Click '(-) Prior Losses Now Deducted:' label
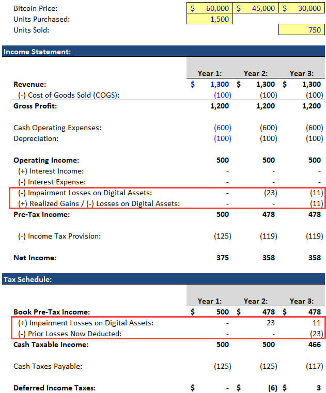326x393 pixels. [70, 334]
